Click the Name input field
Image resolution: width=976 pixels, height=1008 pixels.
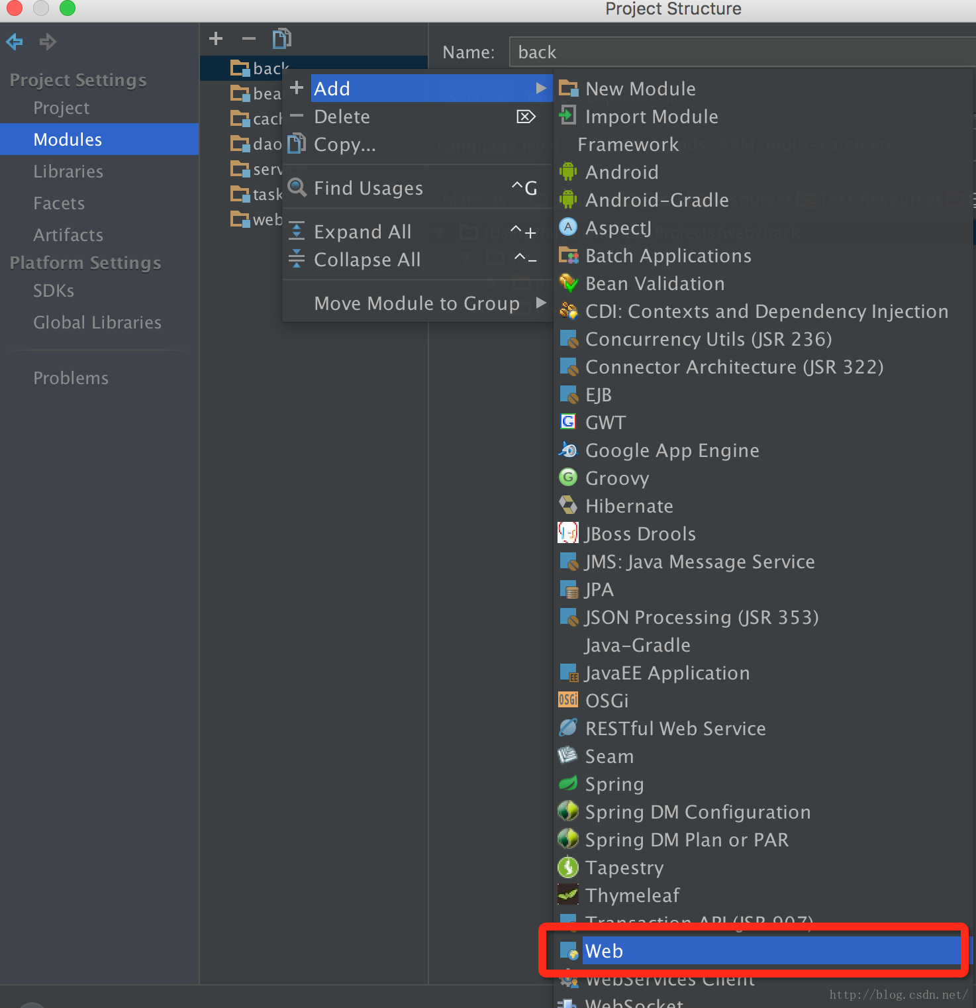tap(742, 52)
